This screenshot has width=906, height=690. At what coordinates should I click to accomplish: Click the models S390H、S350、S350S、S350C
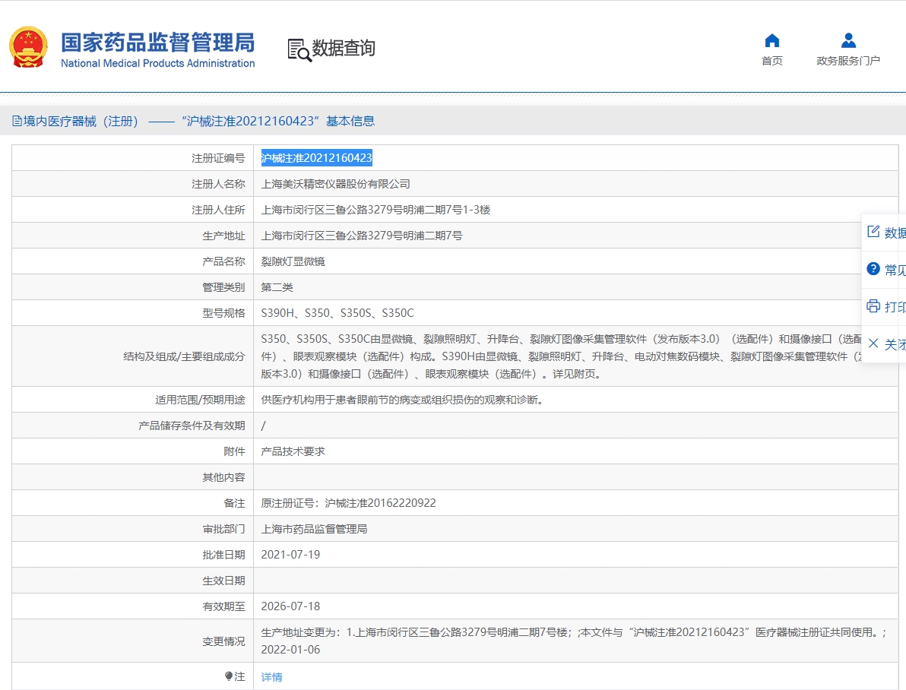pyautogui.click(x=337, y=313)
